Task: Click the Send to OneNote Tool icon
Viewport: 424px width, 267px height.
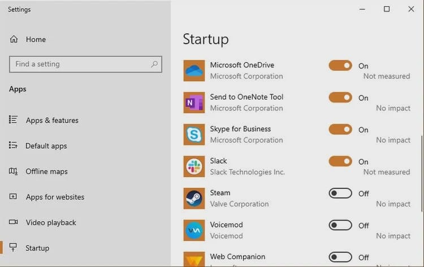Action: [x=194, y=102]
